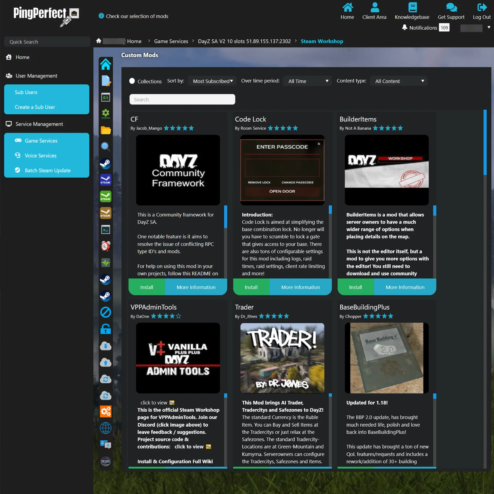Open the file manager folder icon
This screenshot has width=494, height=494.
[x=105, y=130]
